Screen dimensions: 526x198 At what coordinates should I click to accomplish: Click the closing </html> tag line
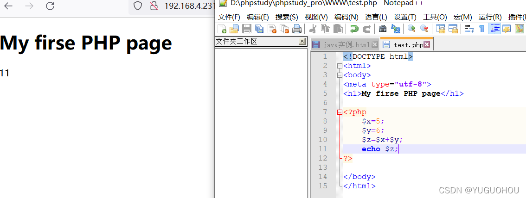tap(359, 186)
